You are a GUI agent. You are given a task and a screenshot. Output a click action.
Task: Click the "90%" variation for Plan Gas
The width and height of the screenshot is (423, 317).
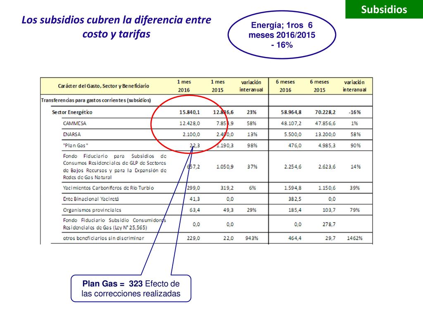(356, 146)
